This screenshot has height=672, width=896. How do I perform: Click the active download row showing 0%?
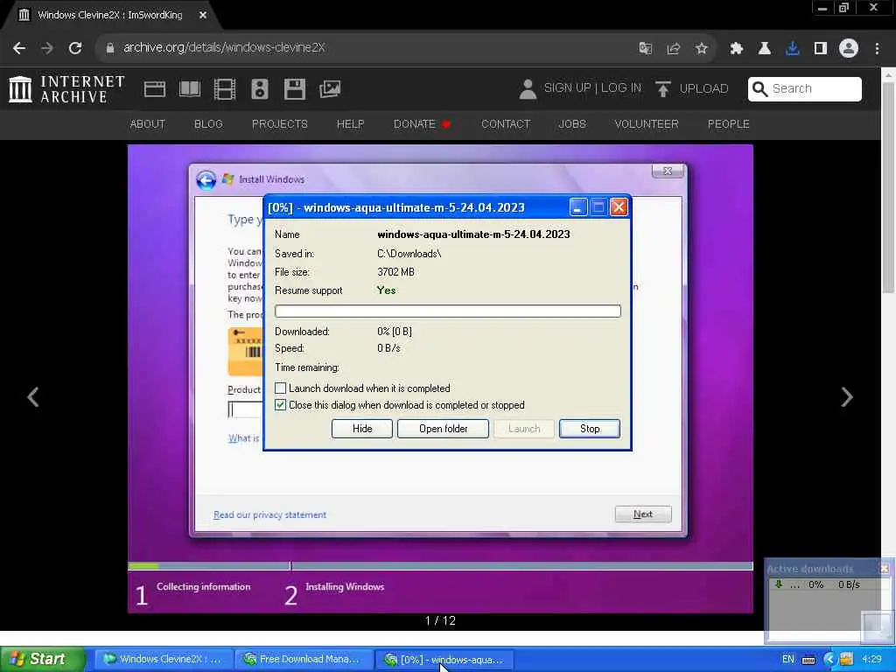817,584
